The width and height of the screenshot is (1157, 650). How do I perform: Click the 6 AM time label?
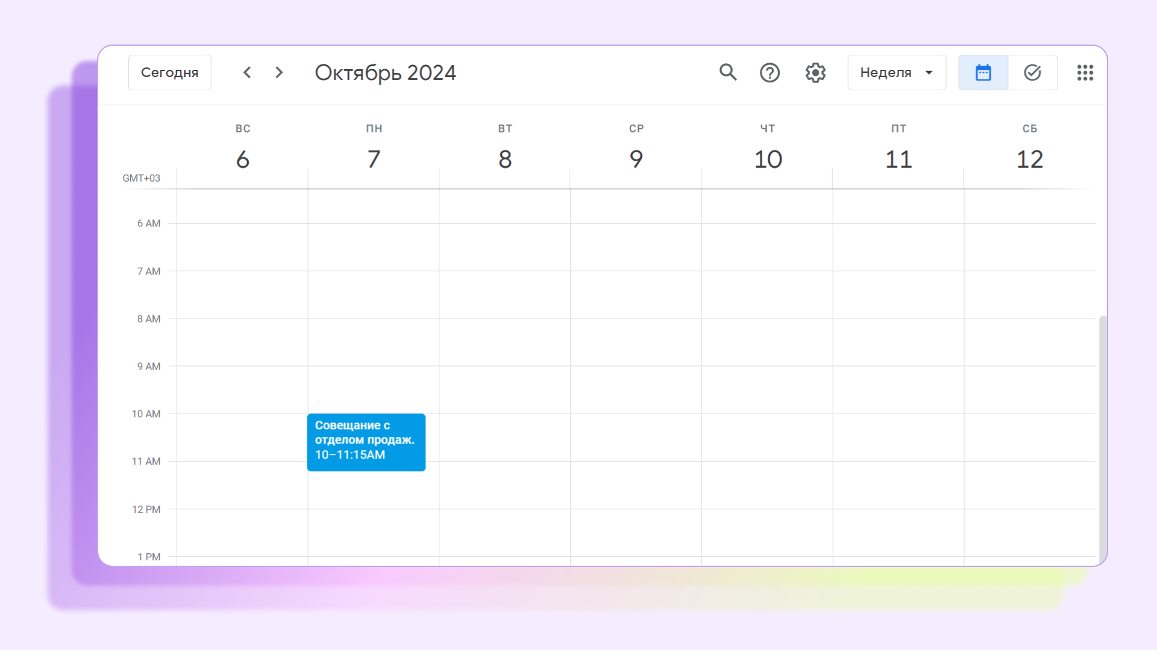pyautogui.click(x=149, y=223)
